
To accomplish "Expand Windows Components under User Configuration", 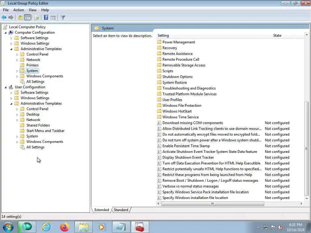I will [17, 142].
